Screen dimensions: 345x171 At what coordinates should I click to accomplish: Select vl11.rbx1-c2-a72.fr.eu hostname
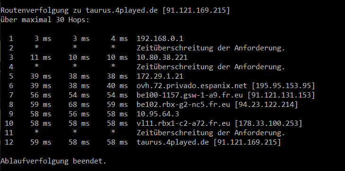pyautogui.click(x=183, y=123)
